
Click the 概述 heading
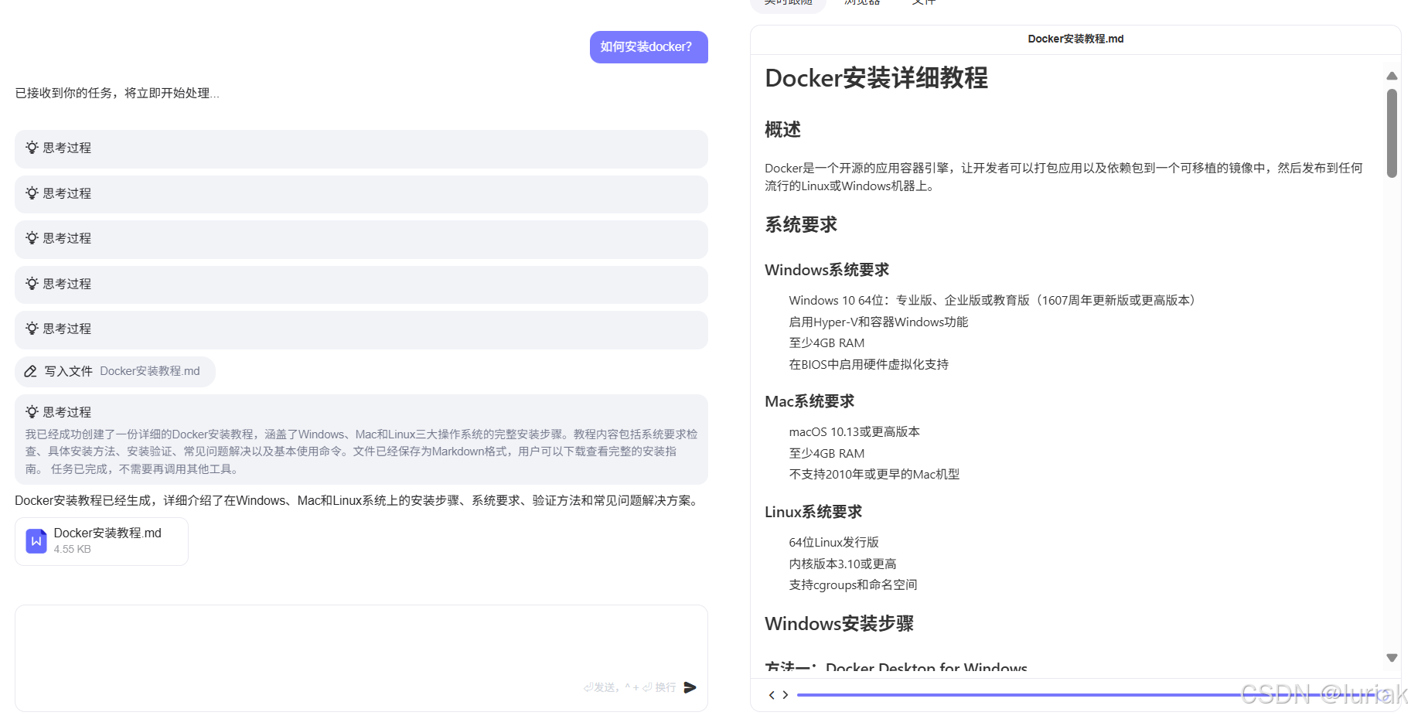782,129
